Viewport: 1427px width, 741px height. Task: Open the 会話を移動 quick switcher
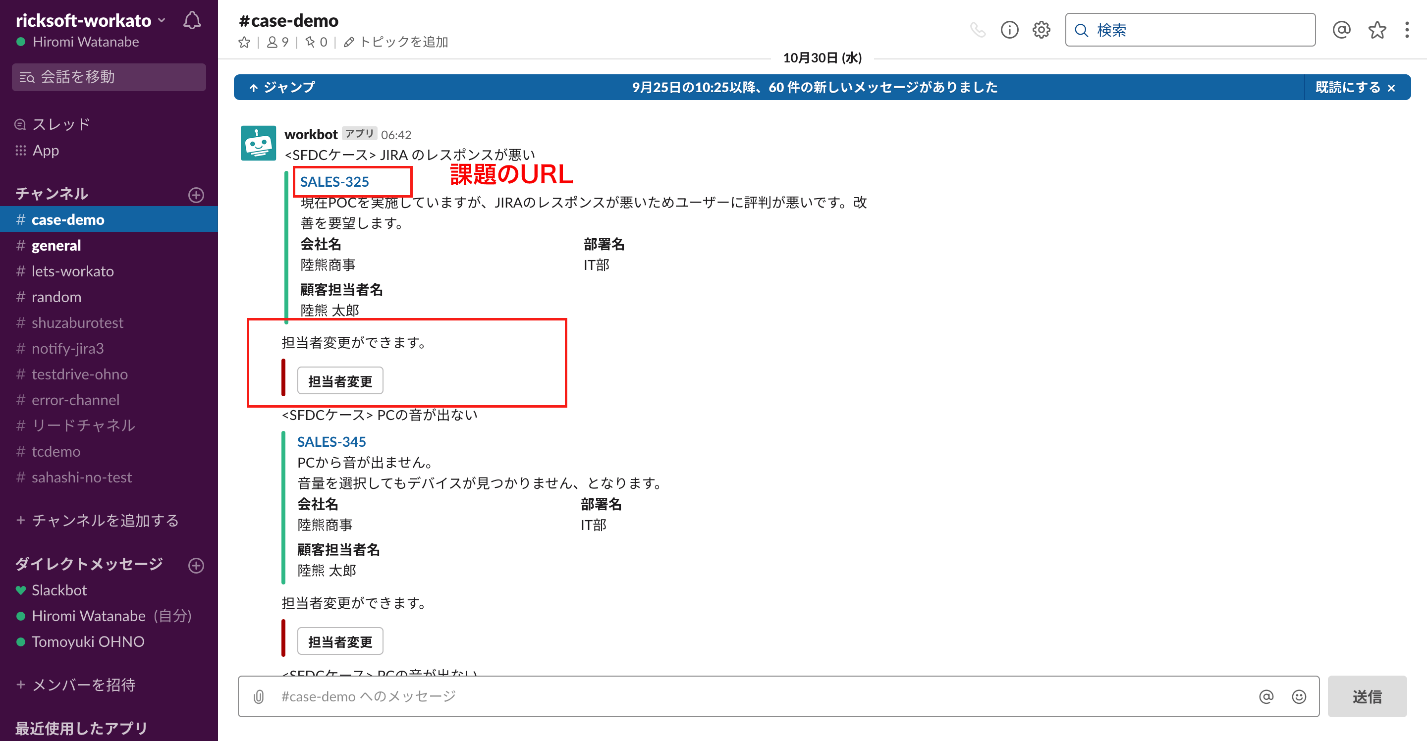point(109,77)
